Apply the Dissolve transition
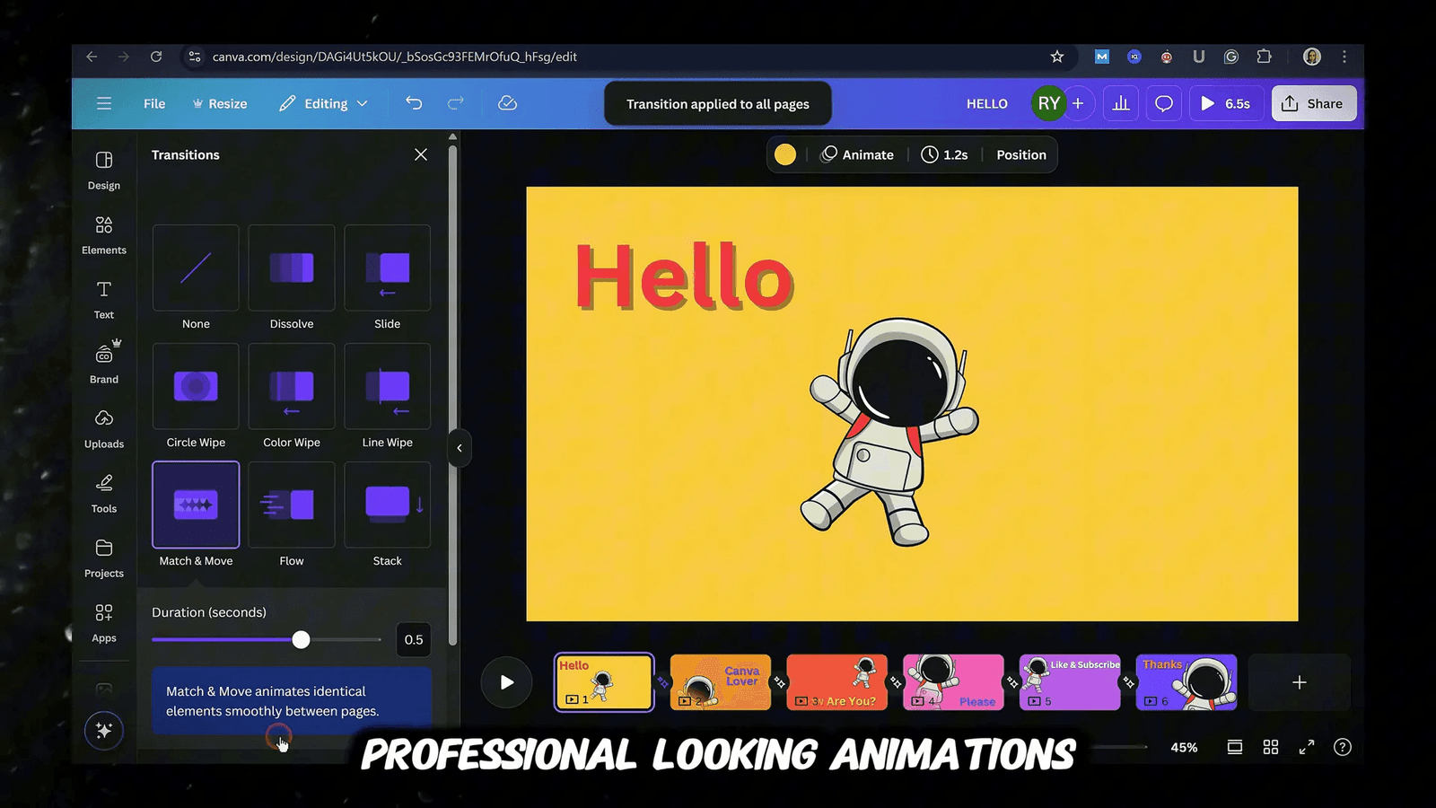This screenshot has width=1436, height=808. 291,268
